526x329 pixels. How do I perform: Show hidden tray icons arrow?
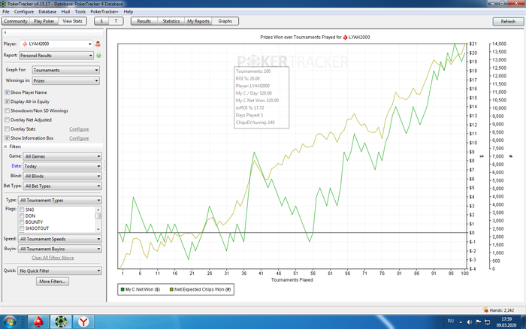(x=461, y=322)
